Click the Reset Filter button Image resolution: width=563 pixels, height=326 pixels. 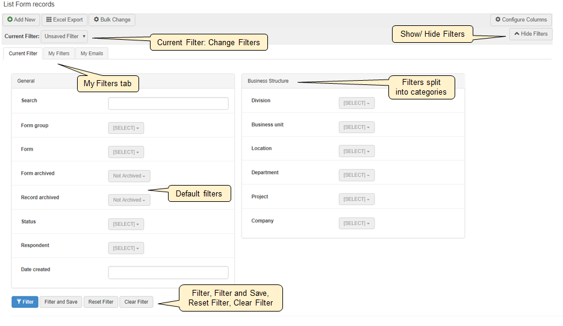click(x=101, y=302)
